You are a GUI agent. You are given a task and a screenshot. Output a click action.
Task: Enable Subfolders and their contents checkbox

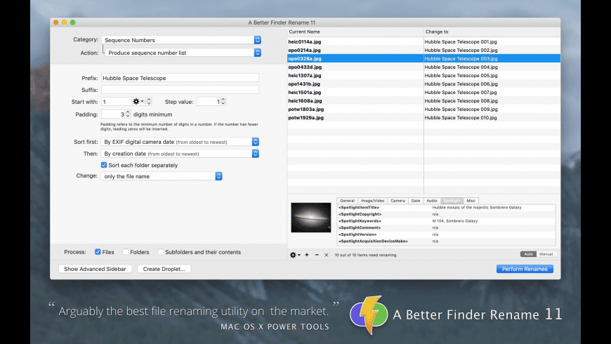pos(160,252)
